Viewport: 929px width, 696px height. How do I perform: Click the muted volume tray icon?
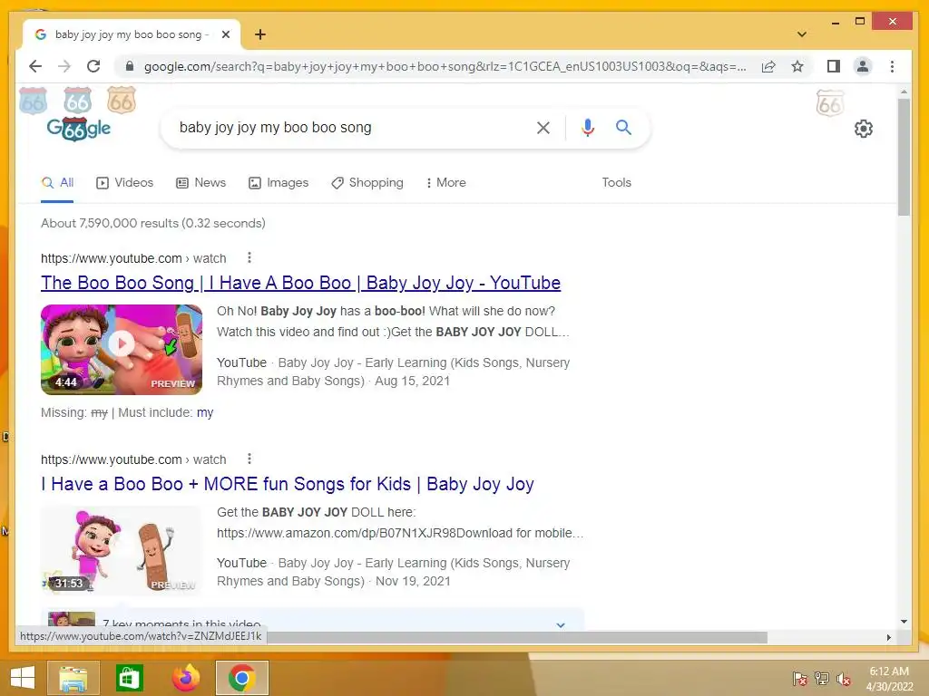844,679
